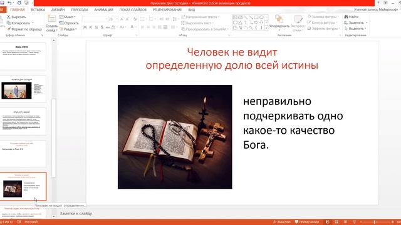Click the Comments (Примечания) status bar button
401x225 pixels.
307,222
